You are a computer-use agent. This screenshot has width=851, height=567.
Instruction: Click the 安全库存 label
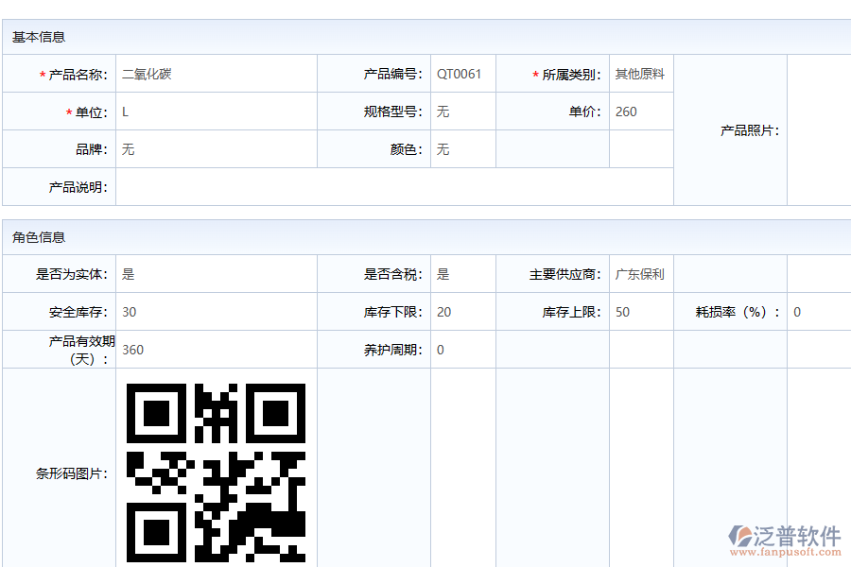pos(78,312)
